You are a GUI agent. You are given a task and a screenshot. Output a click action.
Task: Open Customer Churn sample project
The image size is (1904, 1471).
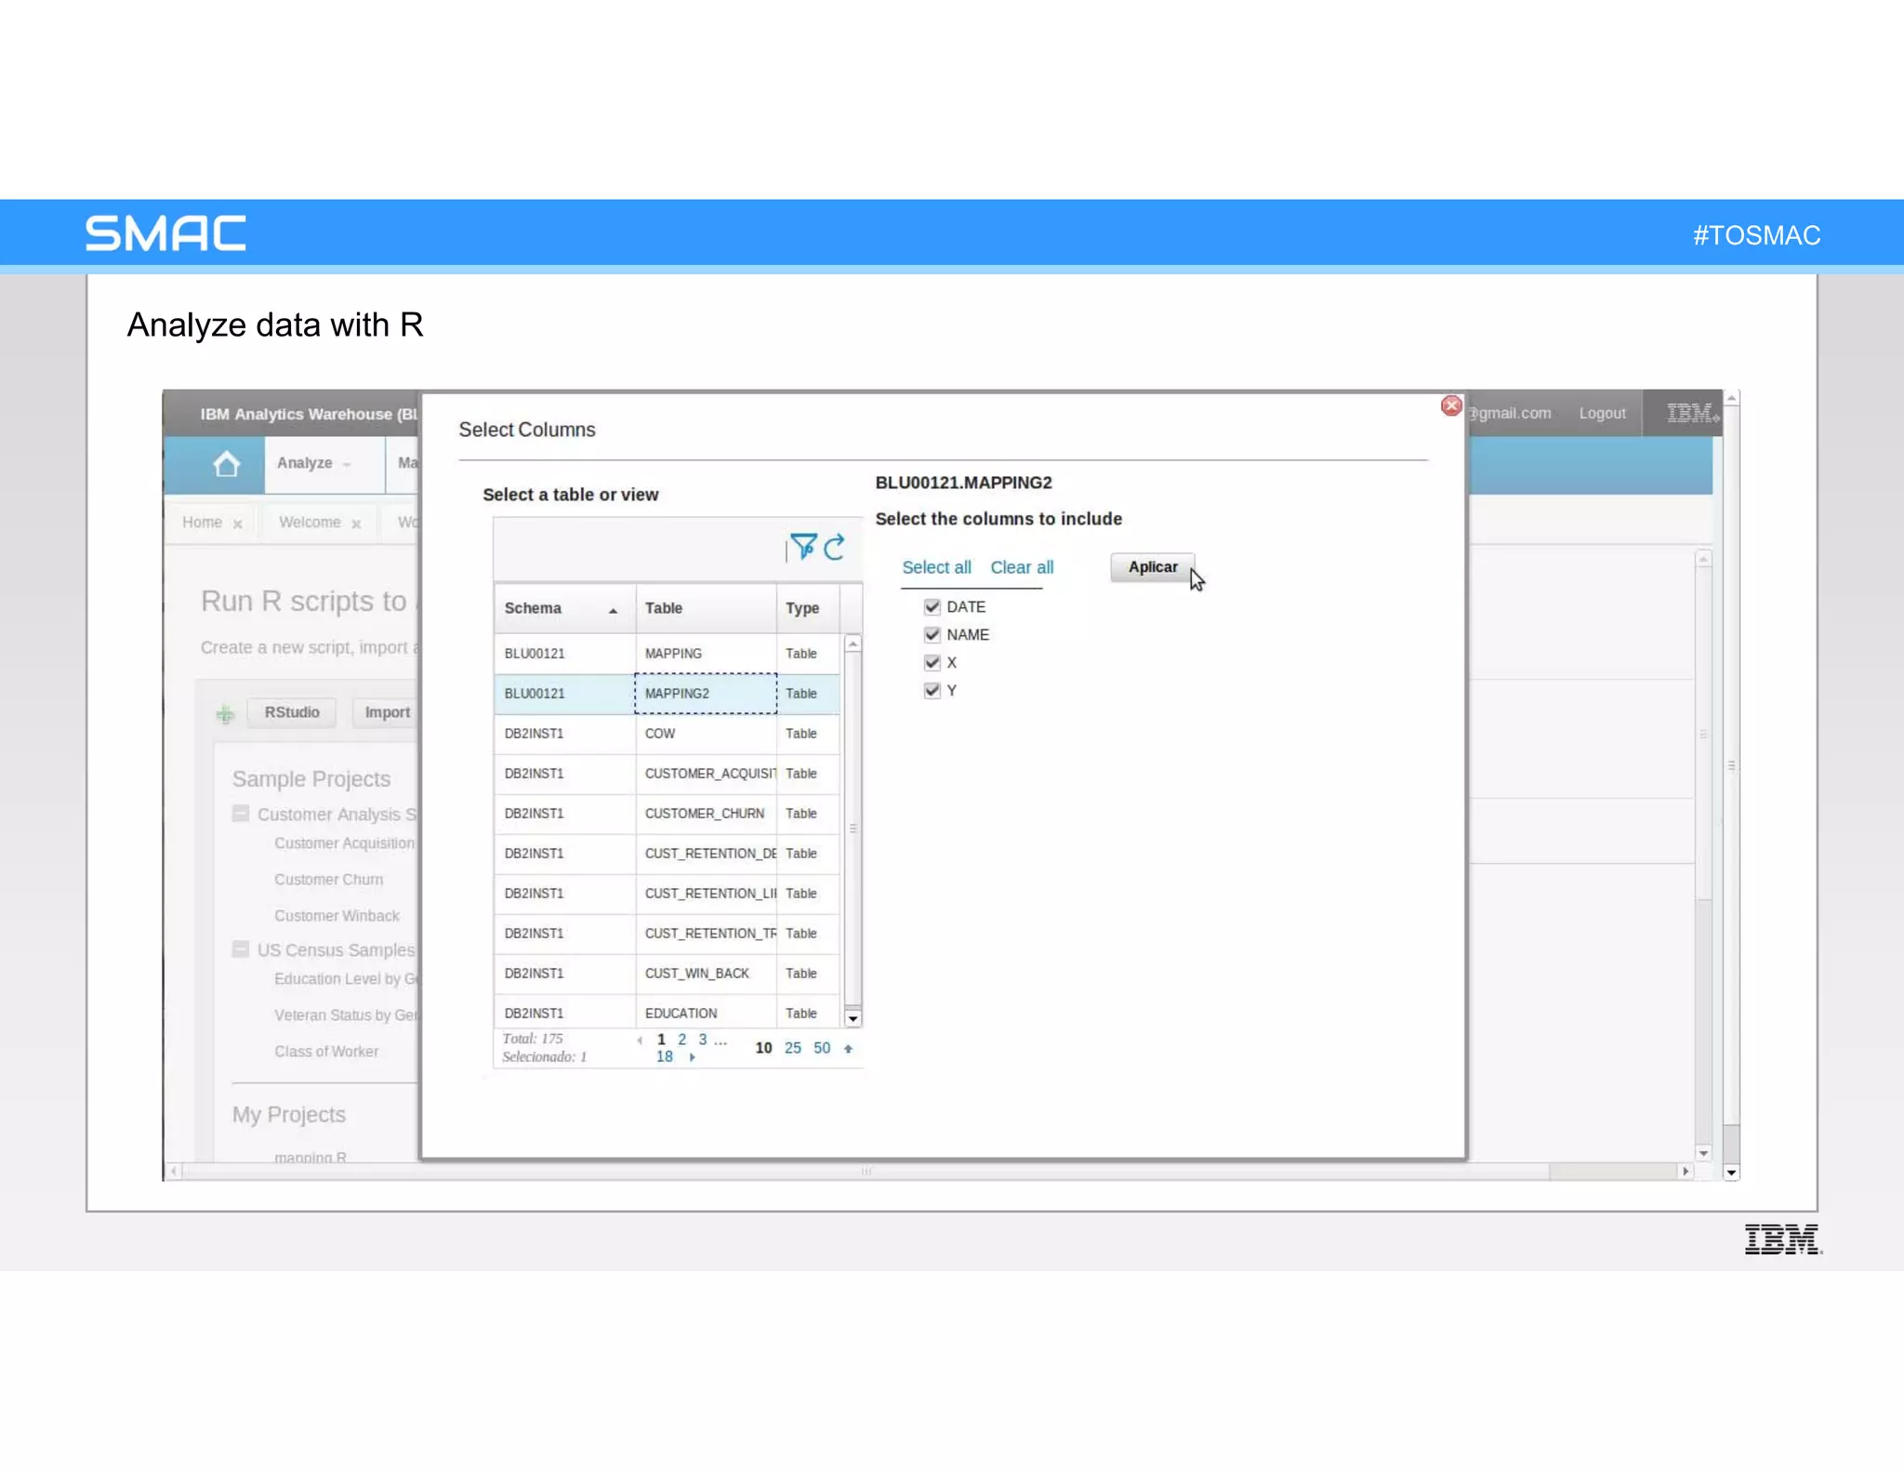(328, 880)
